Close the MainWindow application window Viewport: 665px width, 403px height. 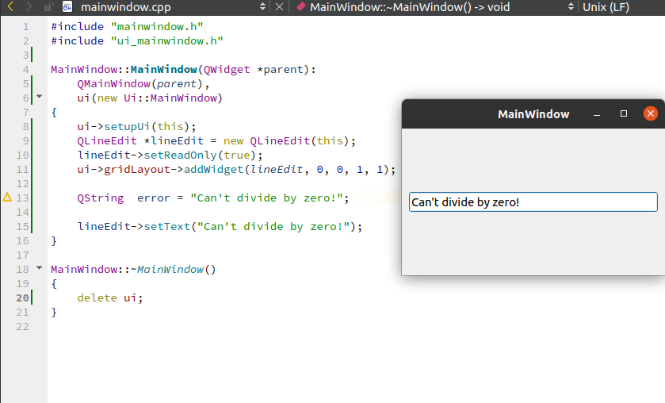[651, 113]
